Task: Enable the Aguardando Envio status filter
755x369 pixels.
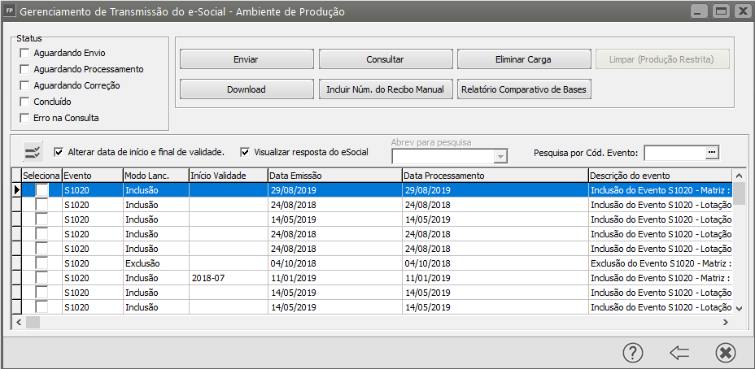Action: coord(25,53)
